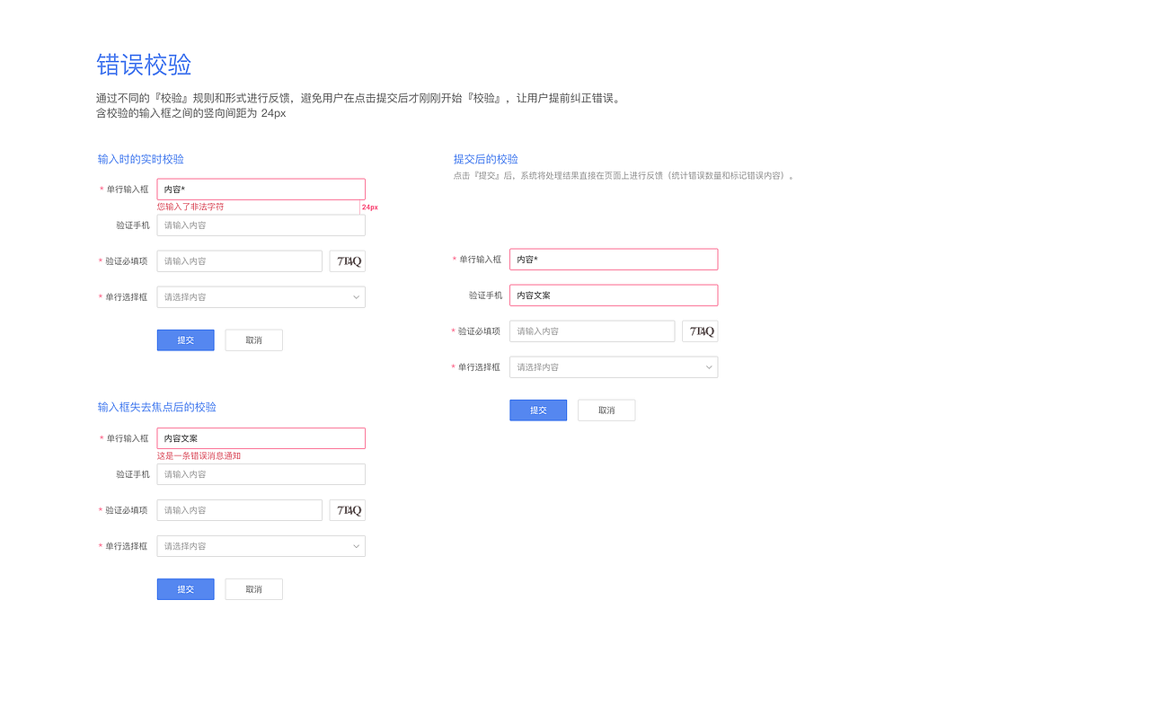Click 验证手机 field under 输入时的实时校验
The image size is (1150, 715).
click(x=261, y=225)
